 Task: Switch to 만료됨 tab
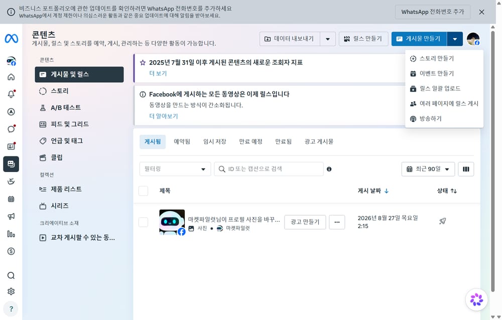click(x=284, y=142)
